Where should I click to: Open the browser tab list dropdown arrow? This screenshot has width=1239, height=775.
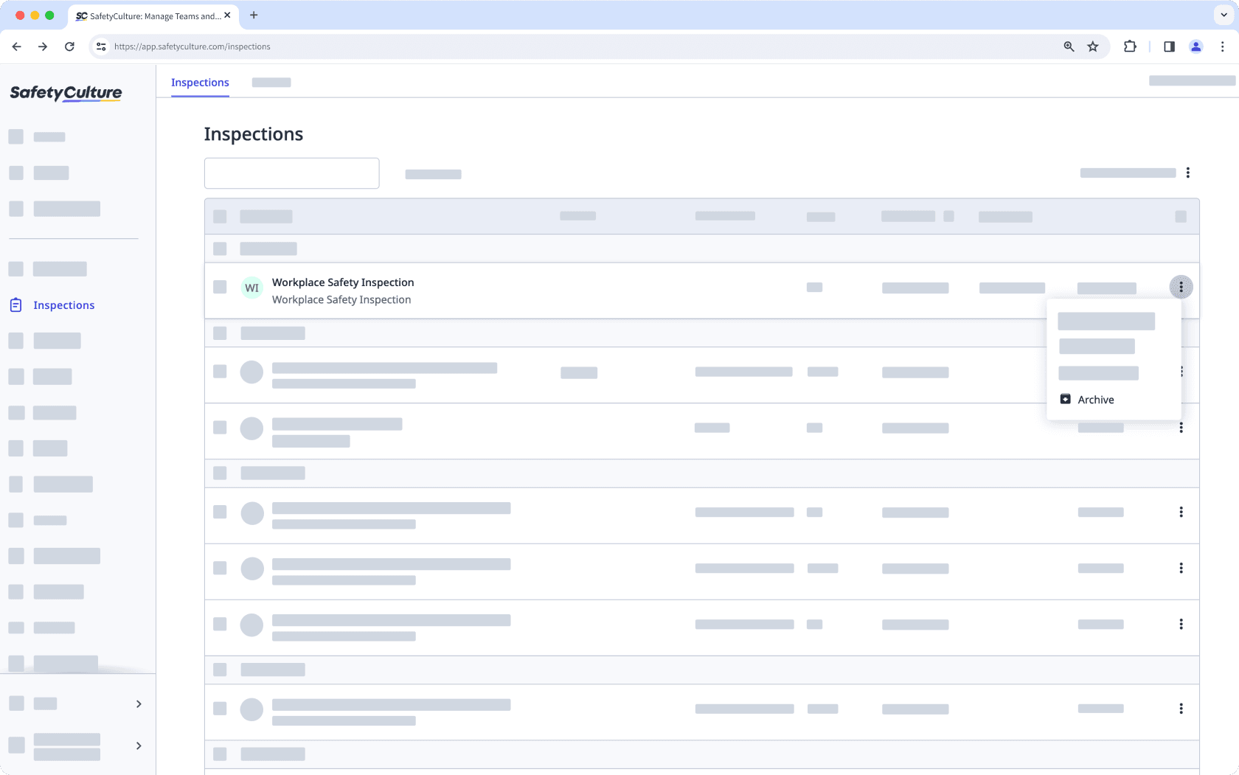pyautogui.click(x=1224, y=15)
